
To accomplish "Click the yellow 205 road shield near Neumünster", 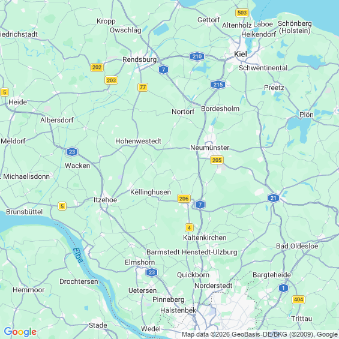I will [217, 160].
